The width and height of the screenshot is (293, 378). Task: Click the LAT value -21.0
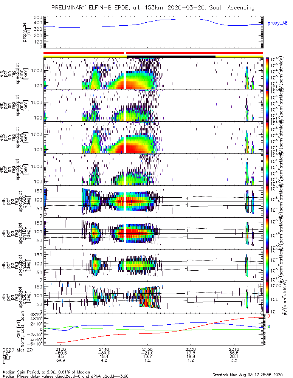[x=147, y=353]
